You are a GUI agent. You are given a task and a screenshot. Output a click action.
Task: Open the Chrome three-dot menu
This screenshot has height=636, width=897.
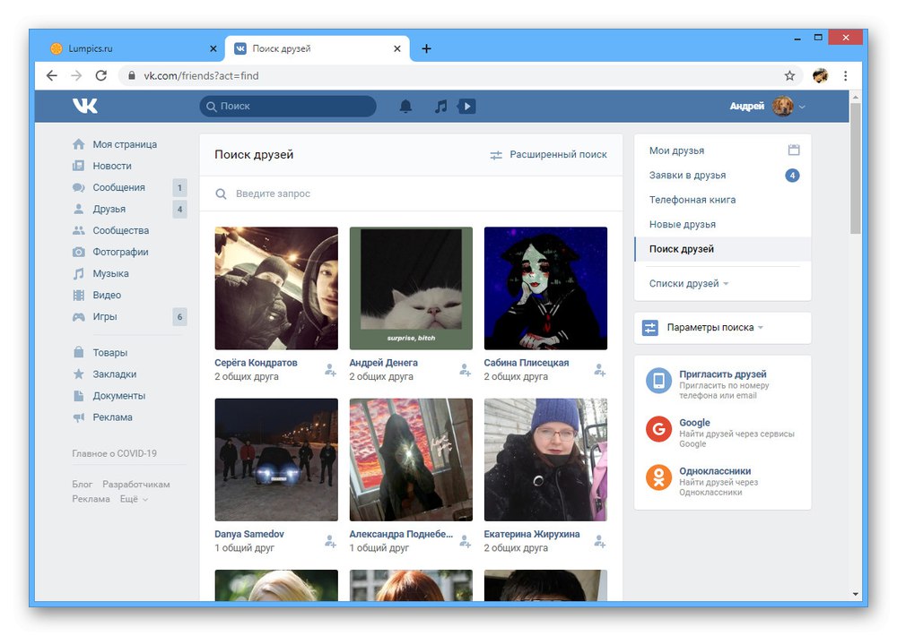click(x=846, y=75)
